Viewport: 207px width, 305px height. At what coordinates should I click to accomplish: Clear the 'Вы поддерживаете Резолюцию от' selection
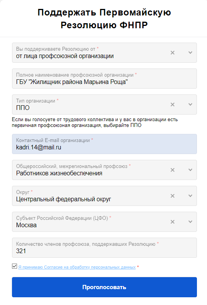click(173, 53)
